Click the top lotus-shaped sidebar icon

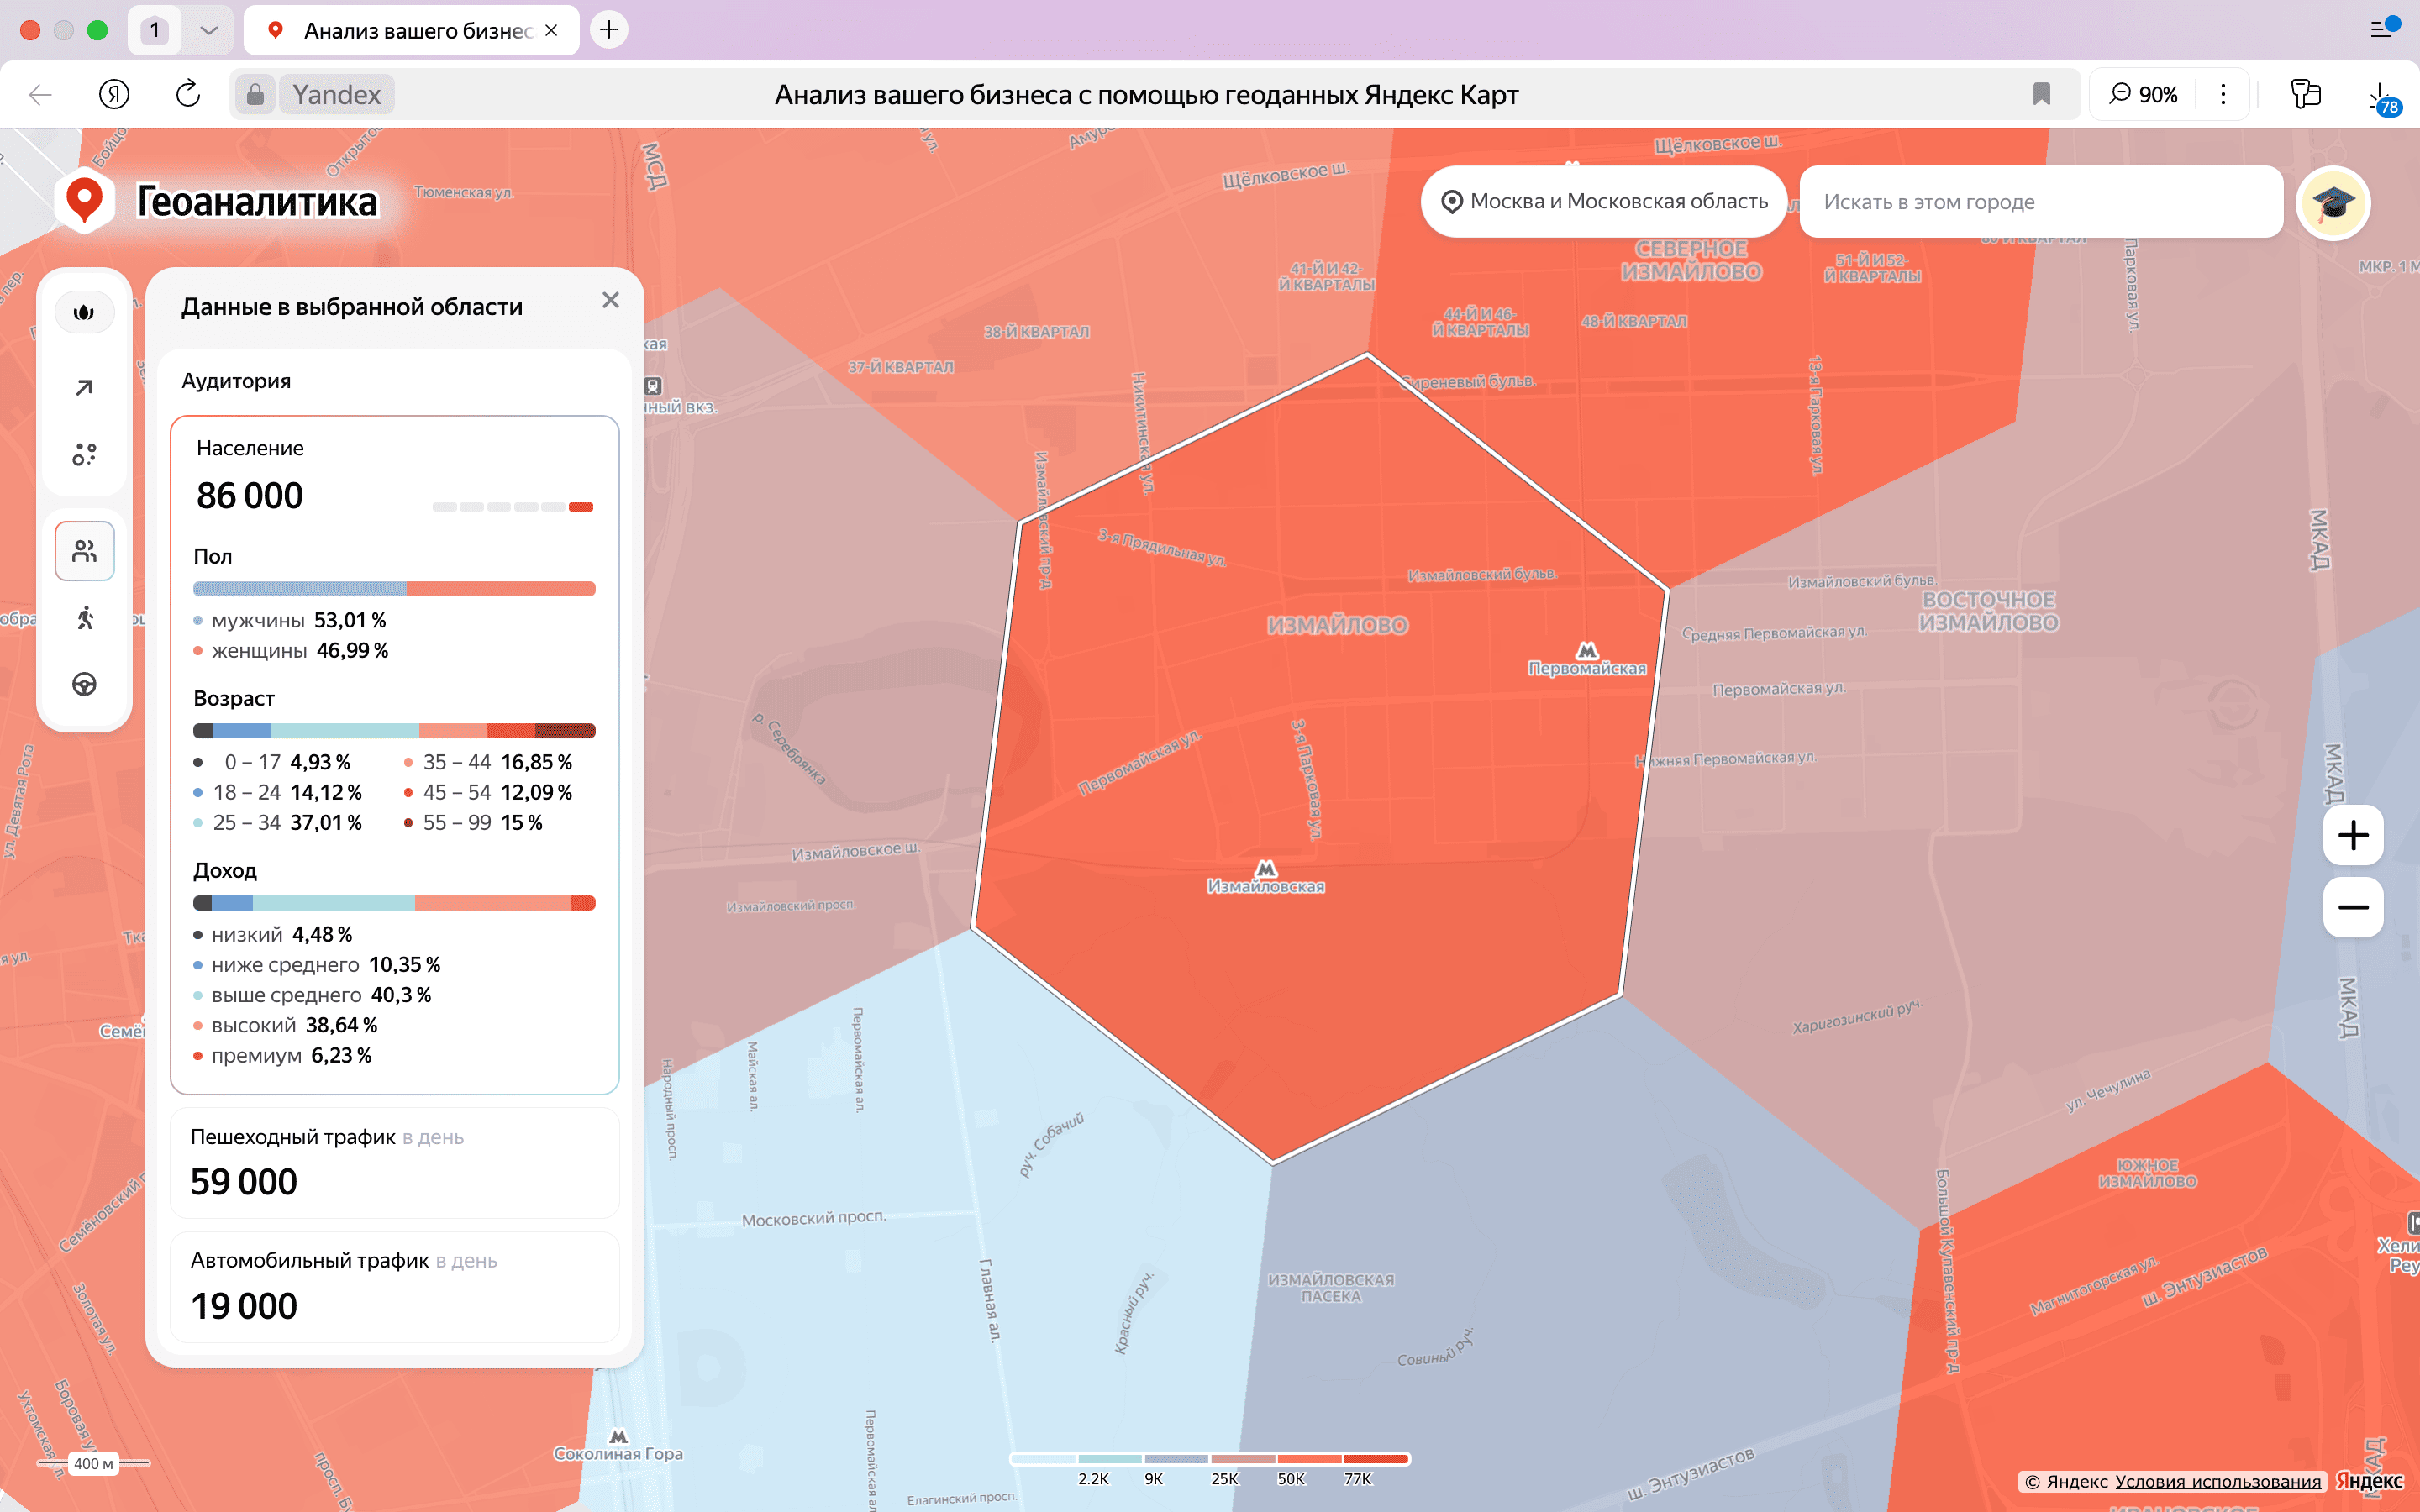84,312
